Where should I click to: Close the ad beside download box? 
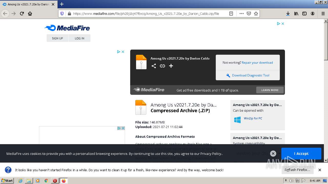click(x=123, y=52)
